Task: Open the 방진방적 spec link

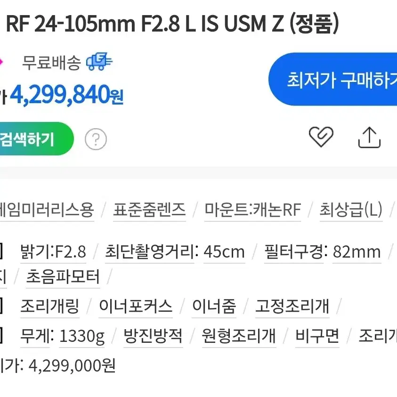Action: click(153, 336)
